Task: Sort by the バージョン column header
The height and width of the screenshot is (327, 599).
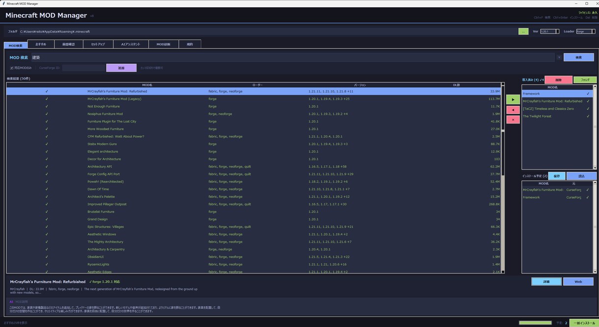Action: [x=359, y=85]
